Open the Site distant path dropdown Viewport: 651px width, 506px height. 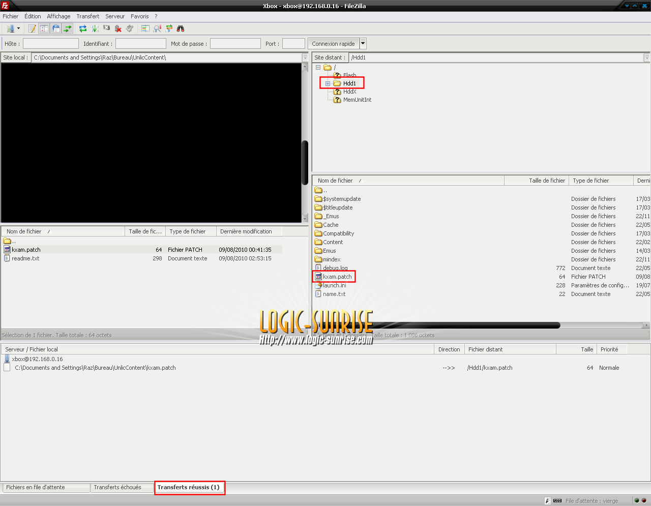point(647,57)
